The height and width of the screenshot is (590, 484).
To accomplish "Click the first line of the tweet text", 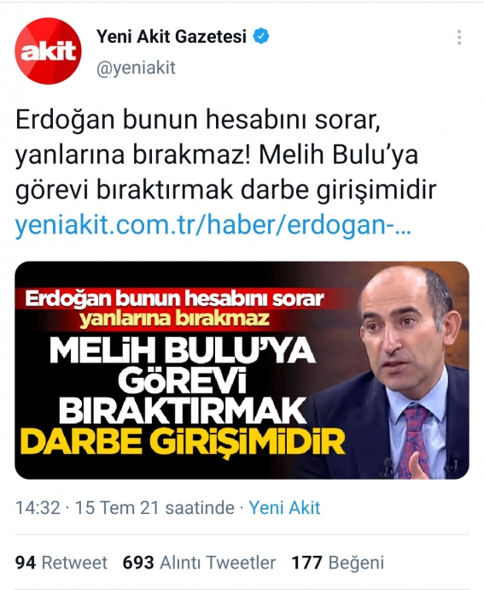I will tap(198, 121).
